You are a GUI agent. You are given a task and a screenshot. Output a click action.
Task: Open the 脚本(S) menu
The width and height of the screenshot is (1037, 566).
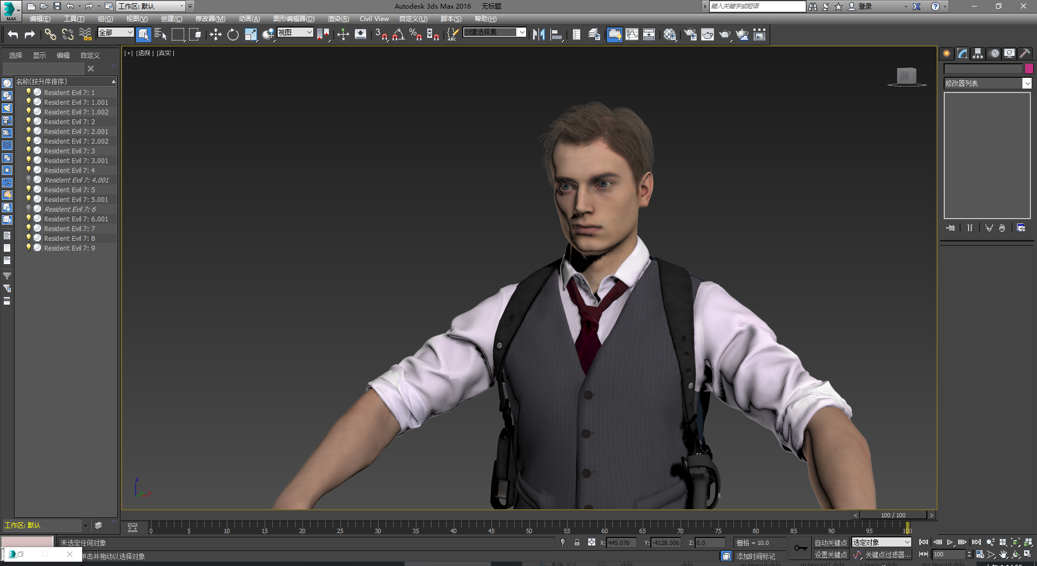coord(451,19)
